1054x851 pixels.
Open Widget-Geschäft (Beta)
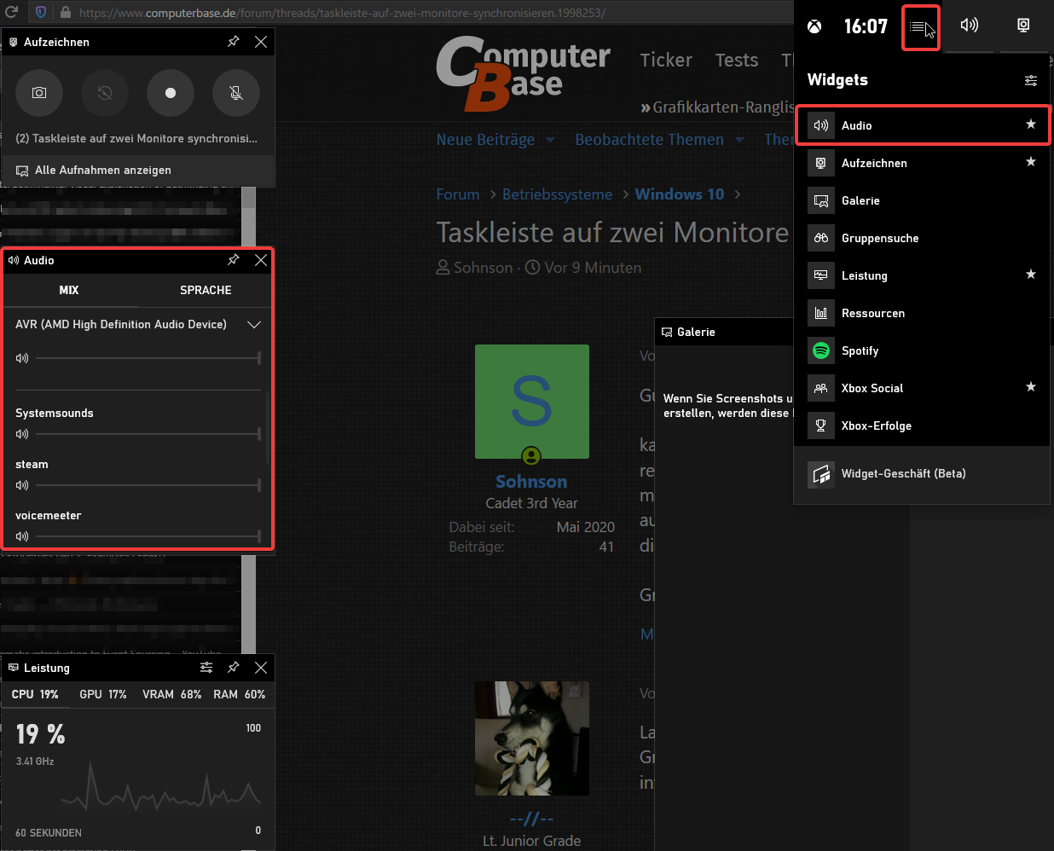tap(922, 473)
